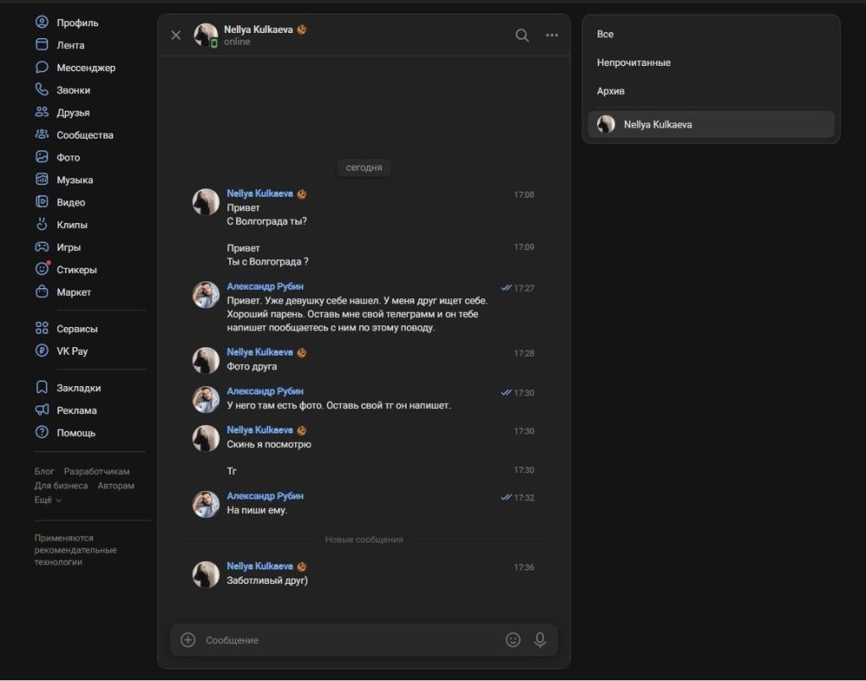866x681 pixels.
Task: Click the Сообщение text input field
Action: tap(347, 640)
